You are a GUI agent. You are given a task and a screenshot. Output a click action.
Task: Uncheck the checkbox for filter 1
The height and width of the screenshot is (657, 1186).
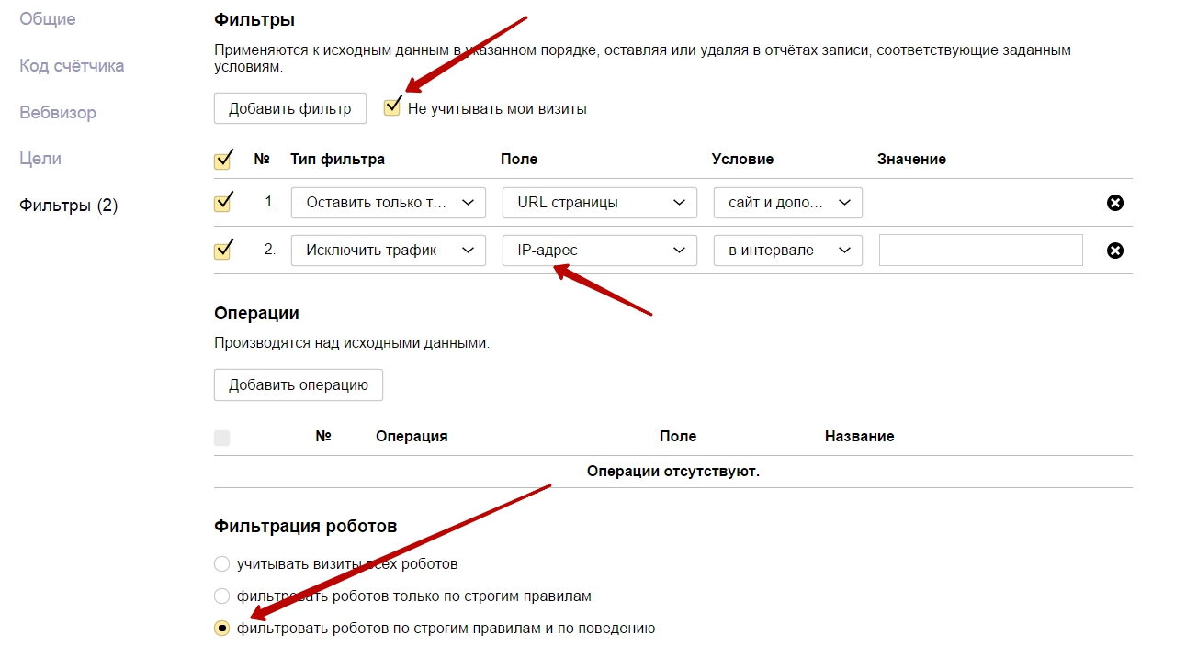pyautogui.click(x=222, y=203)
